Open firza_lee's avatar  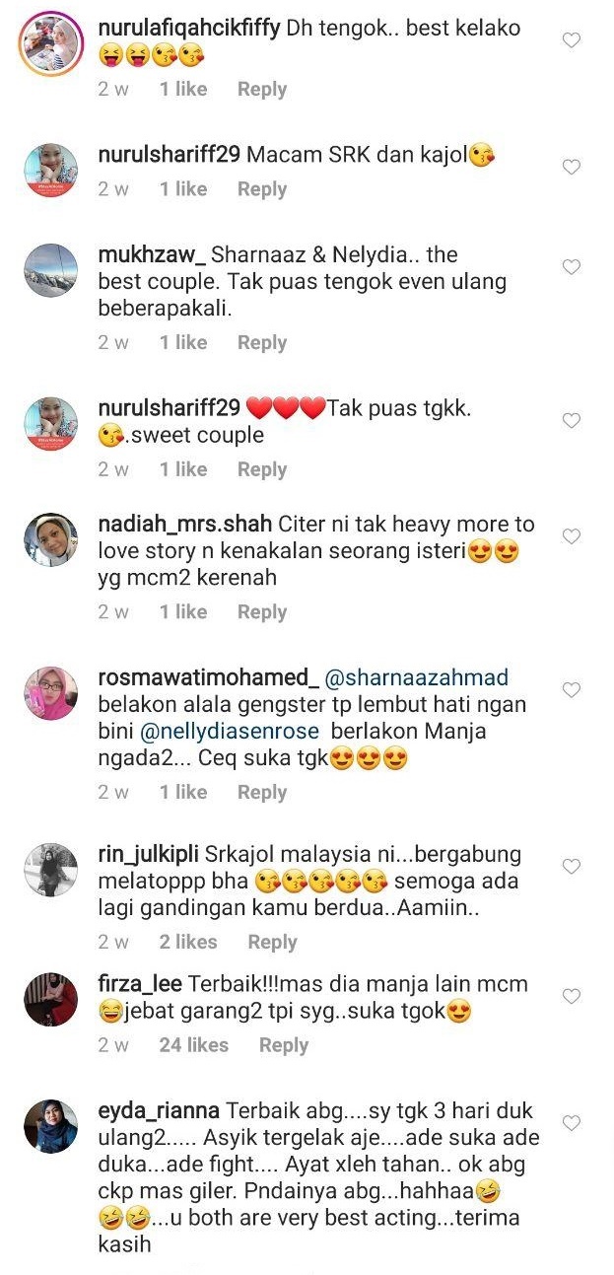51,1000
